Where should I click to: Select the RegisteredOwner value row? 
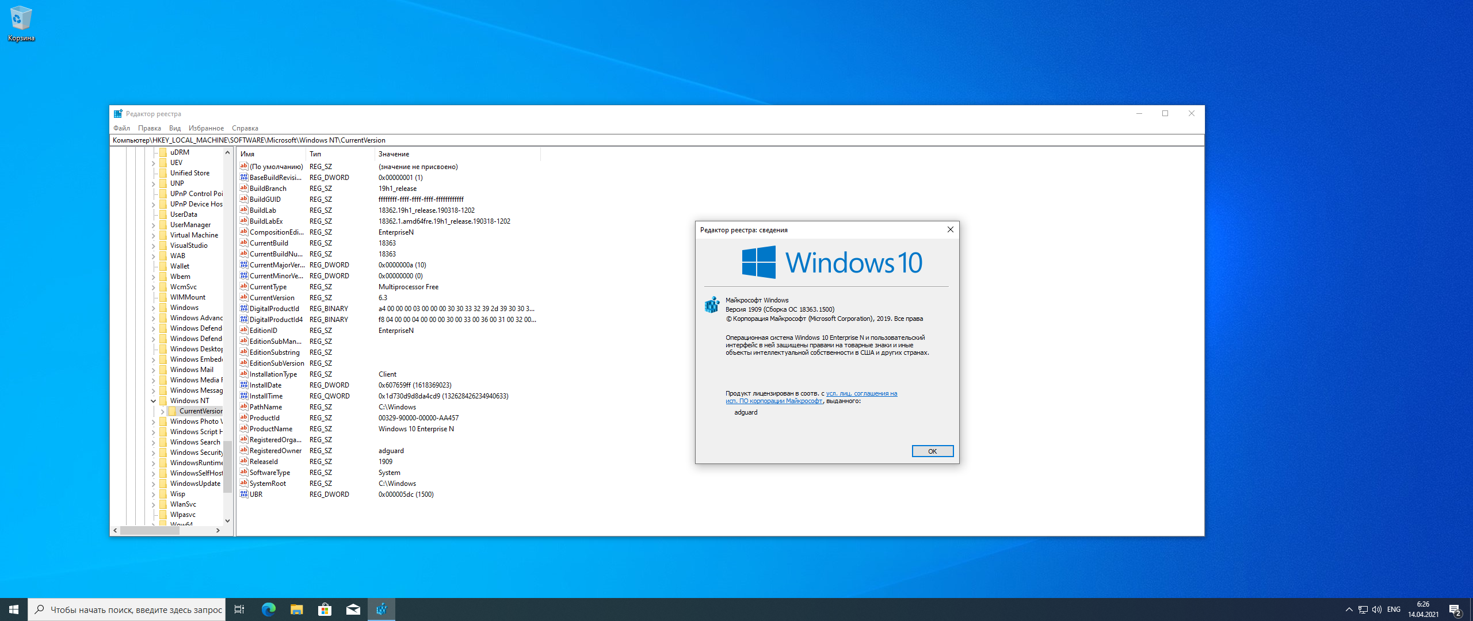(388, 451)
